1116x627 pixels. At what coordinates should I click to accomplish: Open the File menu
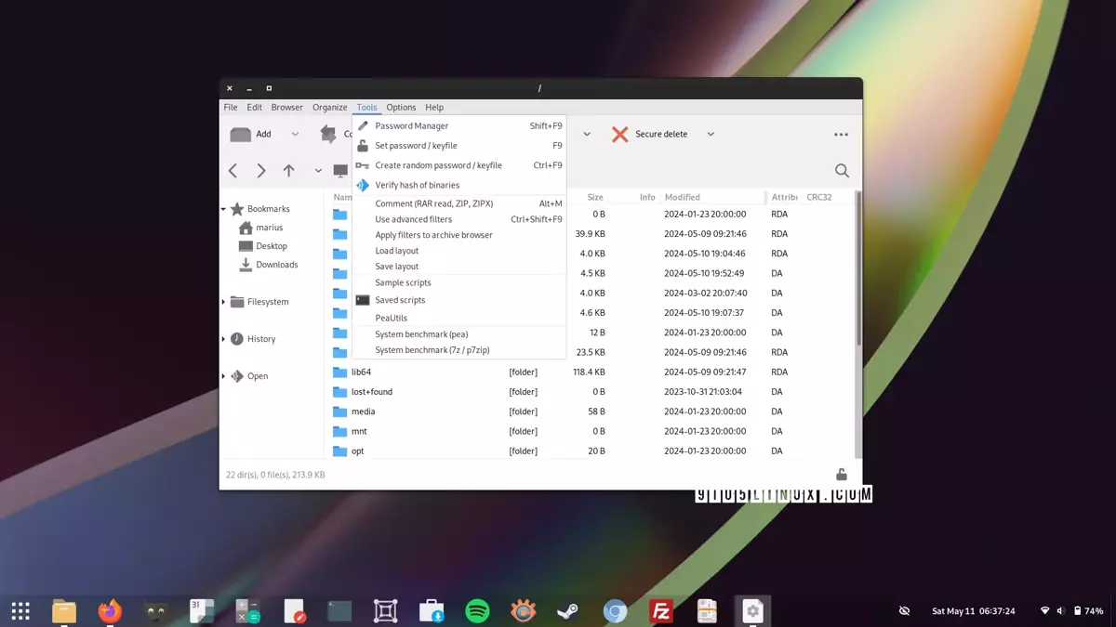click(x=231, y=107)
